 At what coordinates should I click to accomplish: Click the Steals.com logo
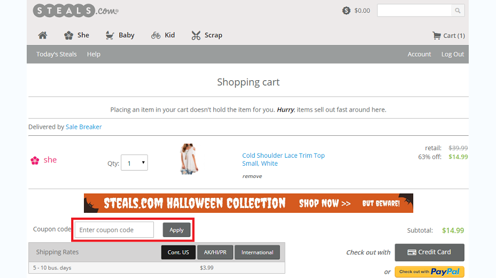coord(75,11)
